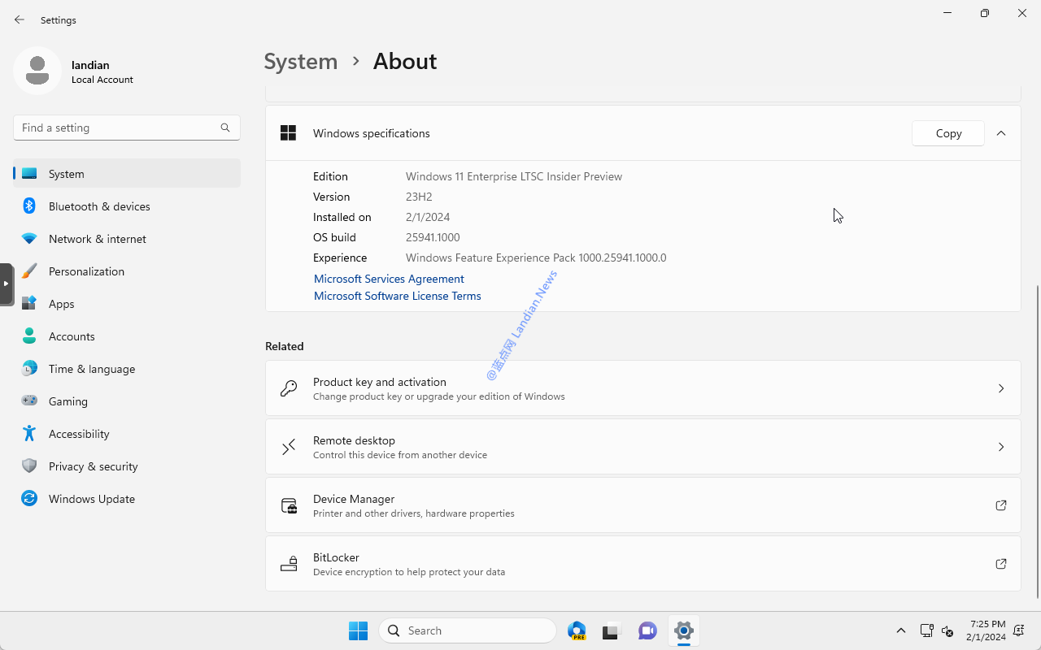
Task: Click the Windows logo in specifications header
Action: click(x=288, y=133)
